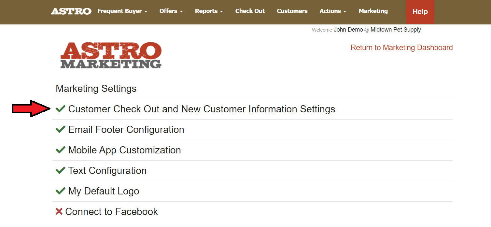Open Text Configuration settings
Viewport: 491px width, 227px height.
click(107, 171)
